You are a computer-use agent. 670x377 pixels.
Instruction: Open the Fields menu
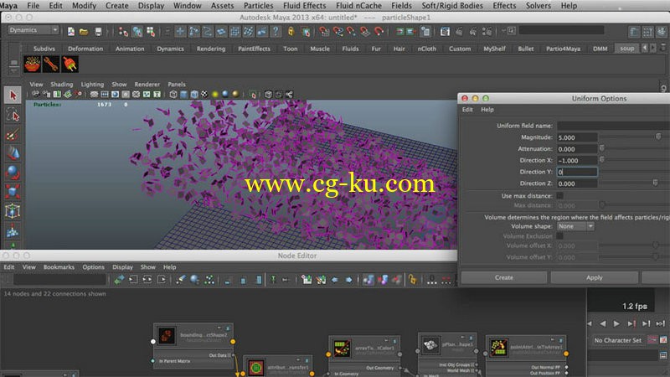pos(401,6)
